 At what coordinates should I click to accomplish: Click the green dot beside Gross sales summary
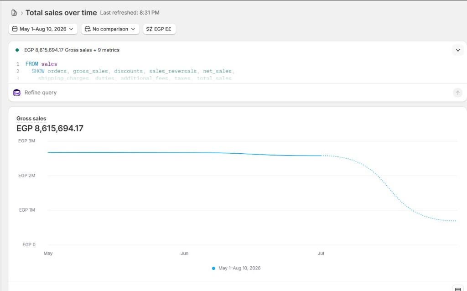(x=17, y=50)
